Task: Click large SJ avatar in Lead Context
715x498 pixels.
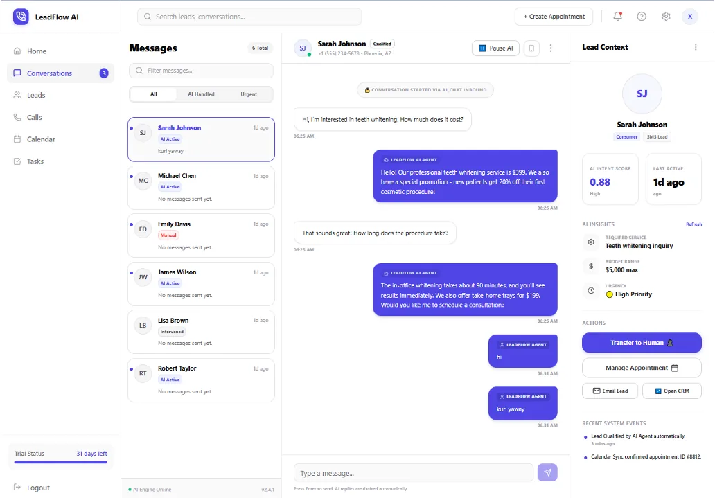Action: tap(642, 94)
